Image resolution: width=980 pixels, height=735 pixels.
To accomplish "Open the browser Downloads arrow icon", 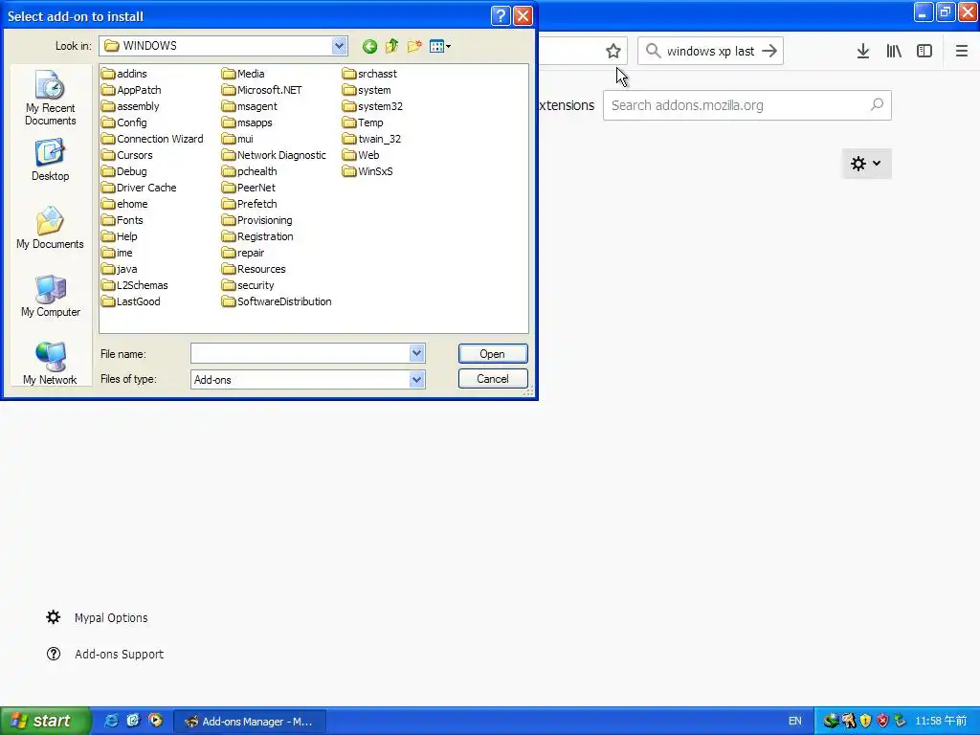I will tap(863, 52).
